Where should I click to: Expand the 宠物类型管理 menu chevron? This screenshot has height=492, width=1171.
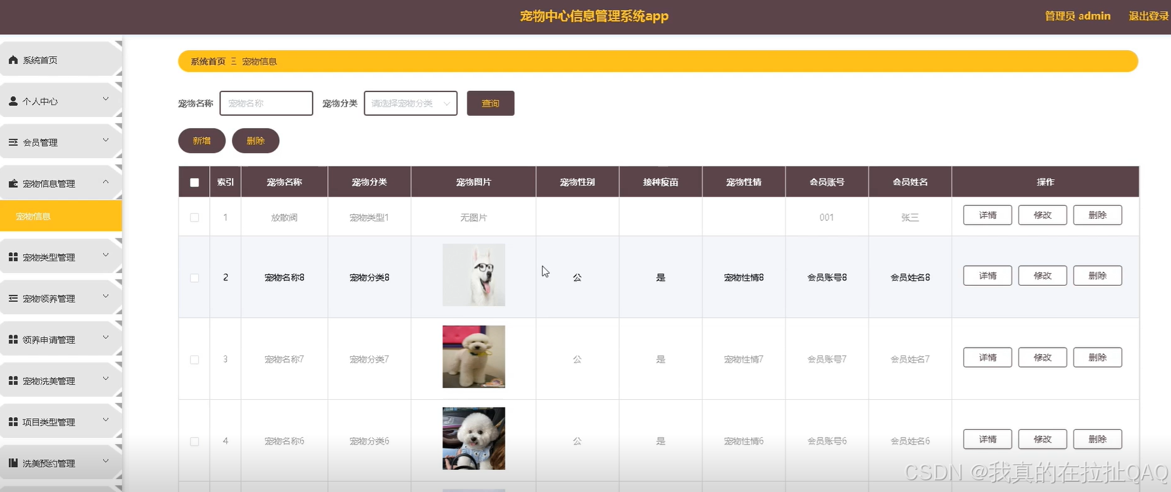[106, 255]
